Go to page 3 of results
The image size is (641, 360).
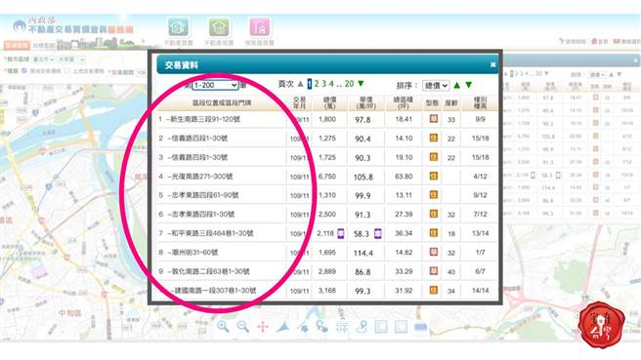coord(323,84)
